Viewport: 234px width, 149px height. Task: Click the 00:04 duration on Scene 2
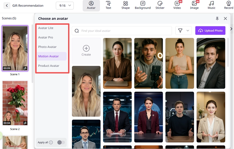[7, 123]
